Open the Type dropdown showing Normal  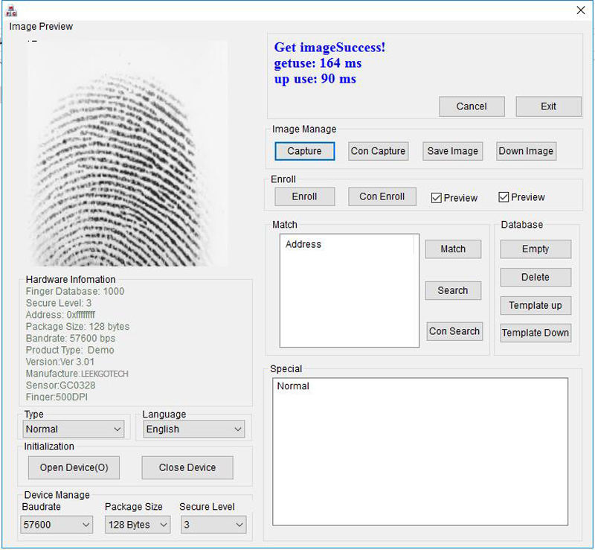(74, 429)
